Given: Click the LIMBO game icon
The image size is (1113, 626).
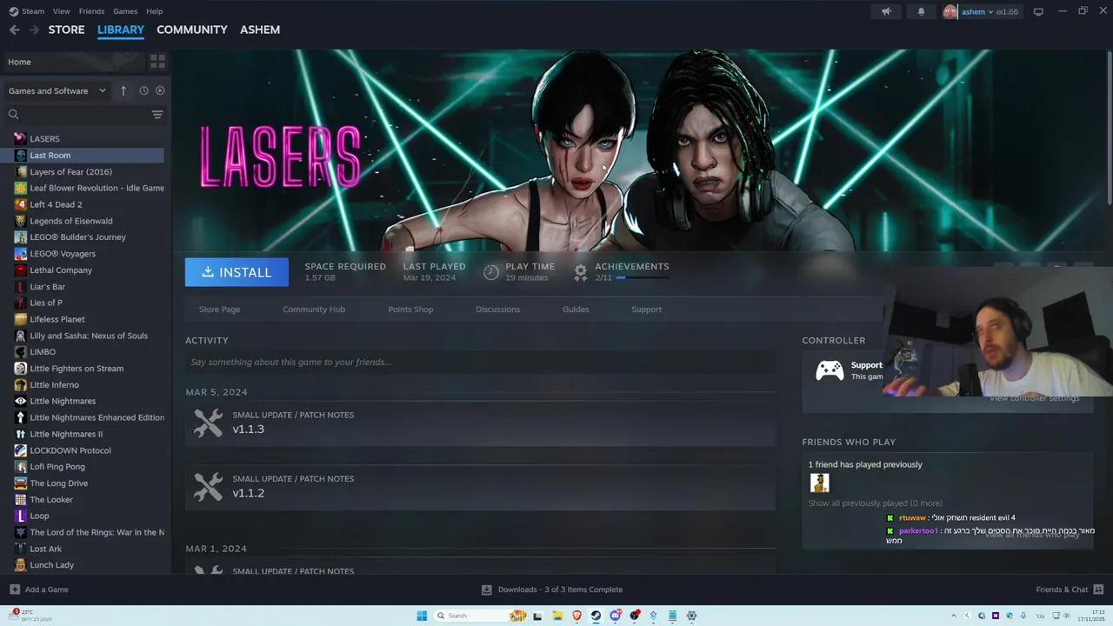Looking at the screenshot, I should (21, 352).
